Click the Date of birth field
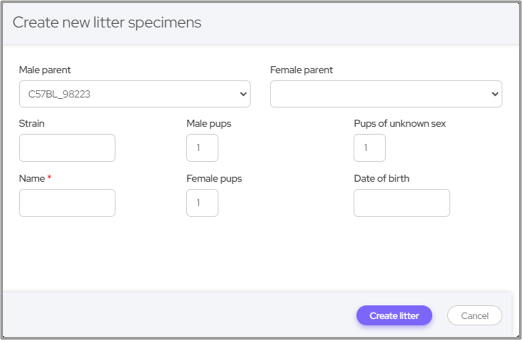This screenshot has height=340, width=522. click(x=402, y=203)
